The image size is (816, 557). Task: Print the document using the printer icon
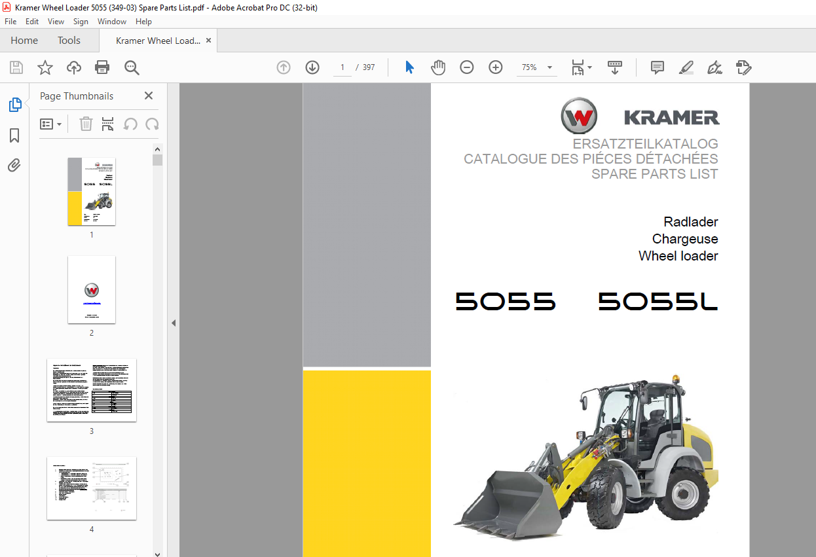[102, 67]
